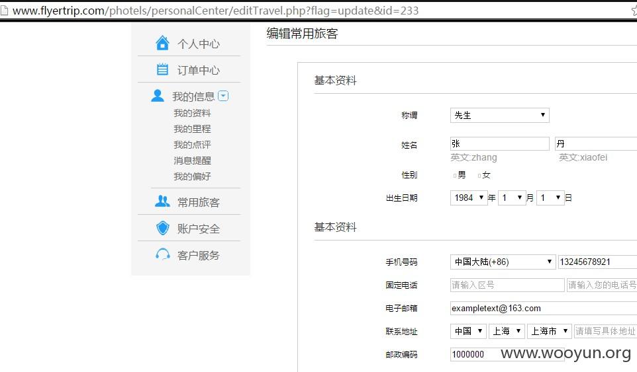Image resolution: width=637 pixels, height=372 pixels.
Task: Click the travelers icon beside 常用旅客
Action: (x=162, y=201)
